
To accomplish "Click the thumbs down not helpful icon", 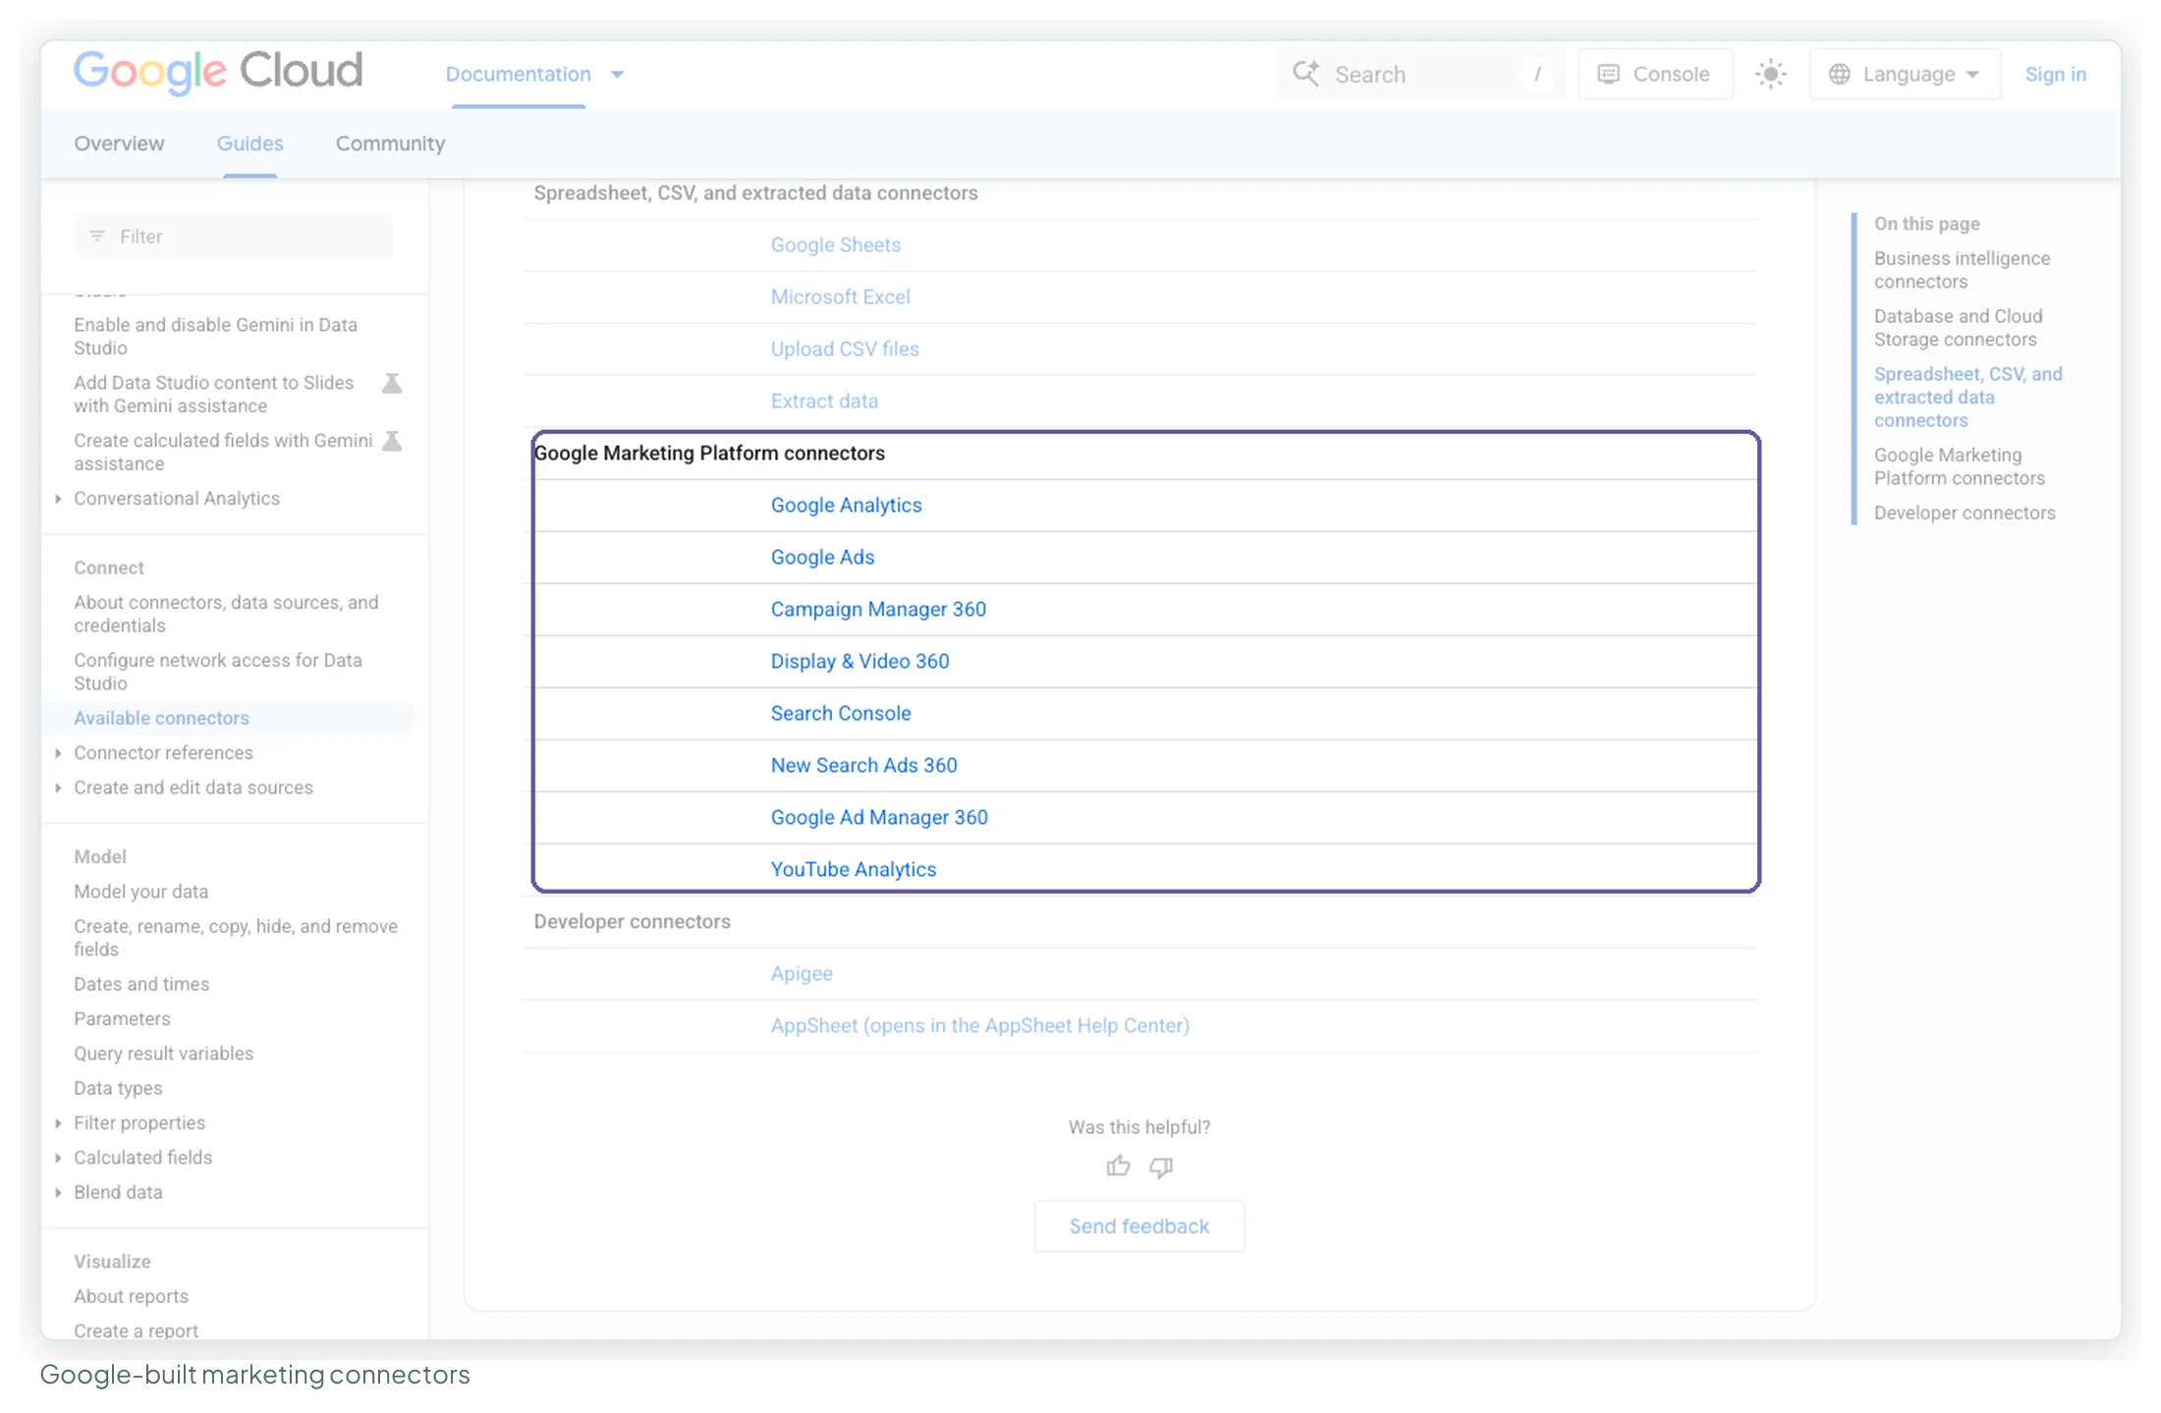I will tap(1161, 1167).
